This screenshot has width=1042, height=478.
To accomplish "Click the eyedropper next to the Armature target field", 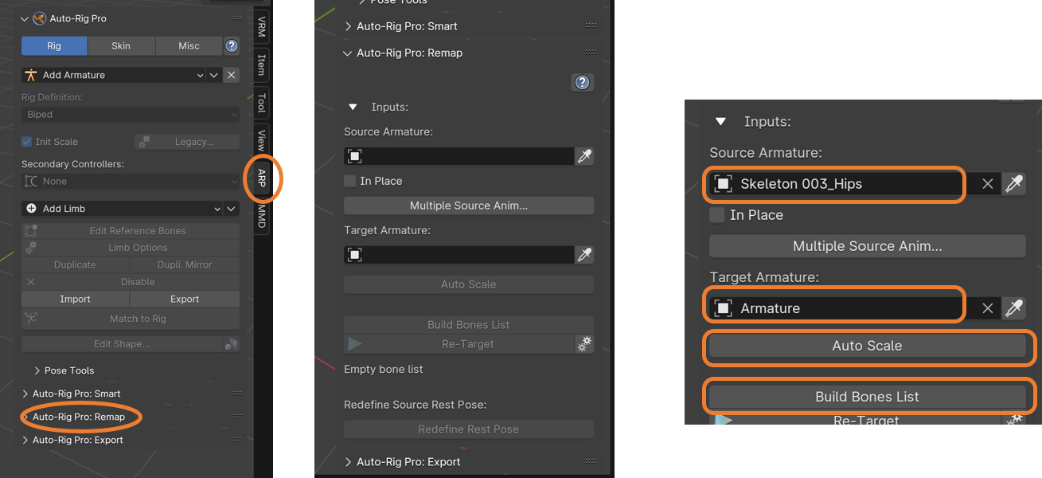I will (1013, 308).
